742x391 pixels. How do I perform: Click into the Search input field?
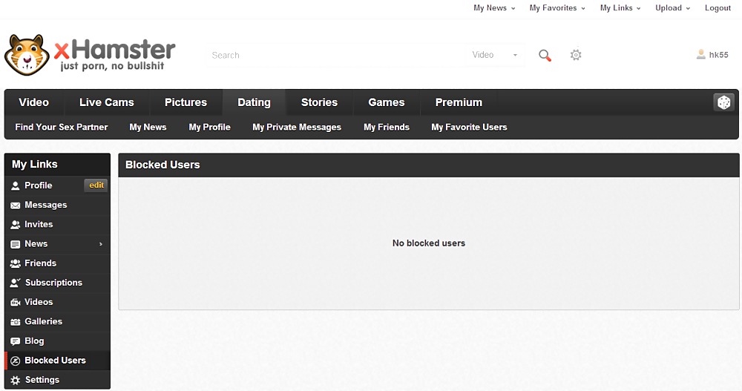[334, 55]
